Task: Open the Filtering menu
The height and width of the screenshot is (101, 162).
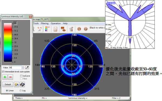Action: coord(45,23)
